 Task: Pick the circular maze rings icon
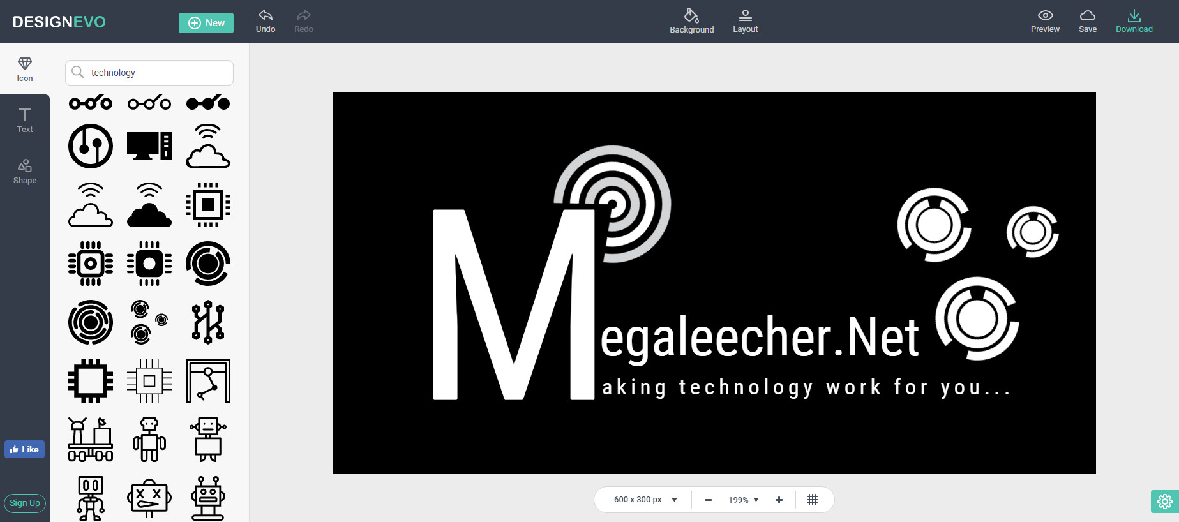coord(91,322)
